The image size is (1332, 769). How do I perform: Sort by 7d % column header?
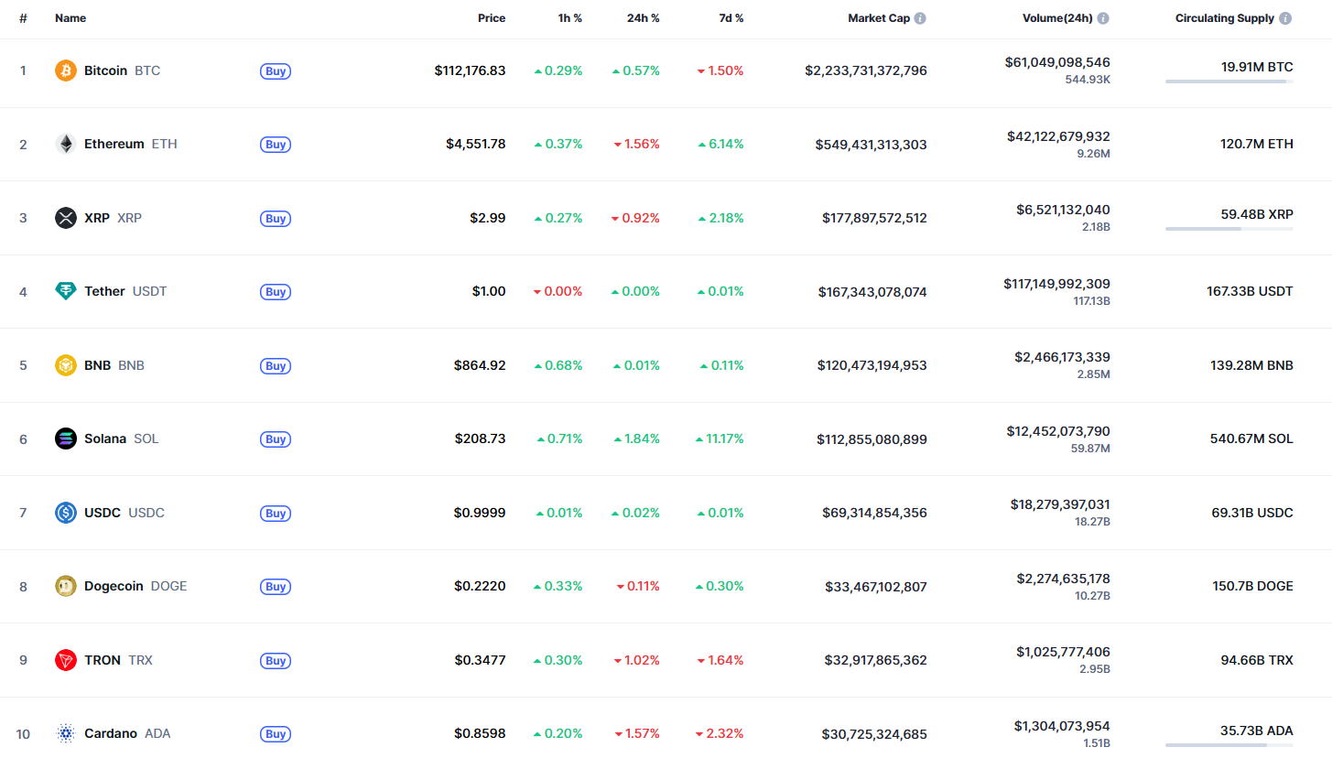coord(731,18)
